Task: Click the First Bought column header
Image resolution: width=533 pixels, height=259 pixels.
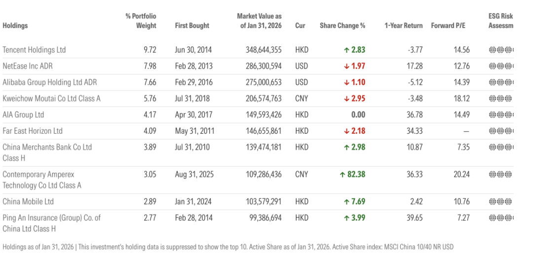Action: [x=192, y=26]
